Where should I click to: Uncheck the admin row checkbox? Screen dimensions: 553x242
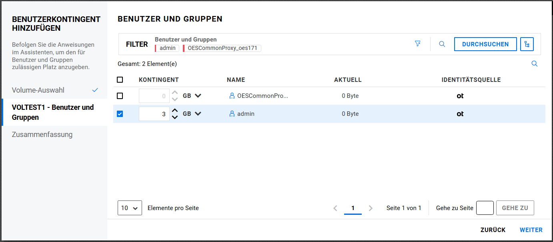tap(120, 114)
